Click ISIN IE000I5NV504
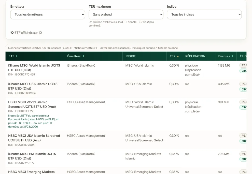Image resolution: width=252 pixels, height=174 pixels. [21, 145]
